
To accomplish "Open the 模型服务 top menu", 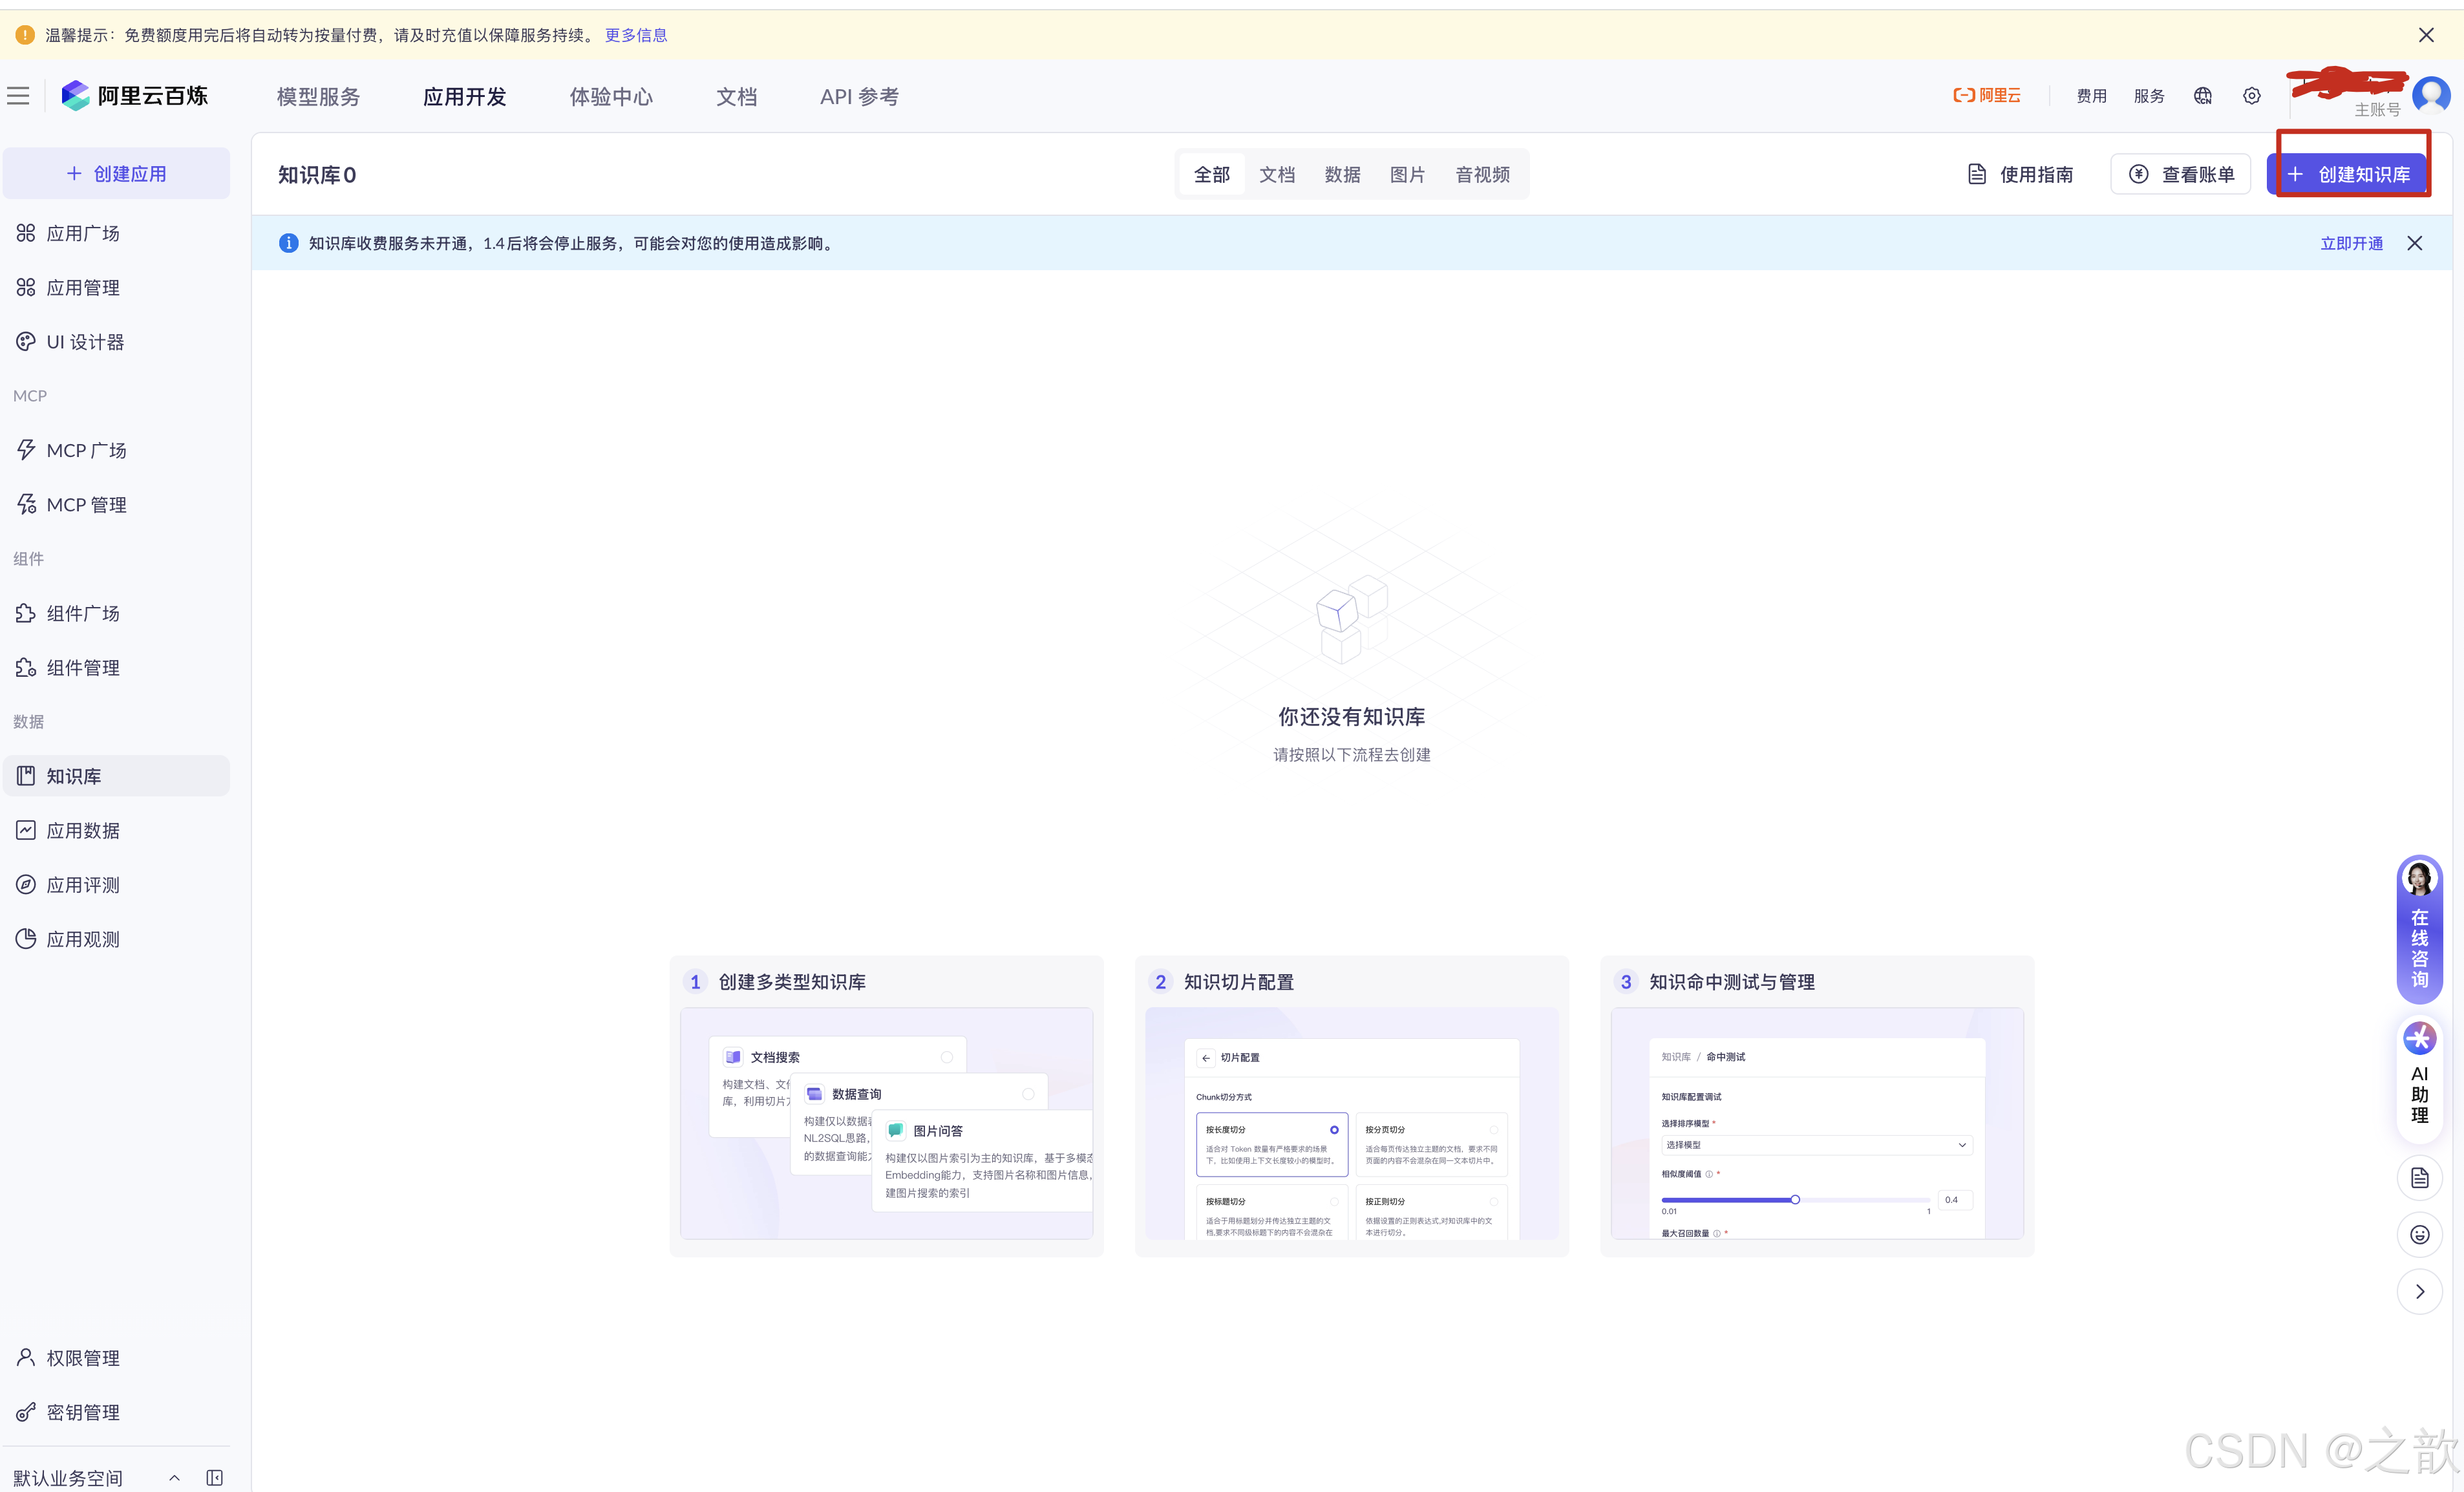I will pos(318,97).
